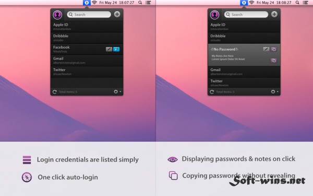Refresh list in left panel footer

[54, 92]
